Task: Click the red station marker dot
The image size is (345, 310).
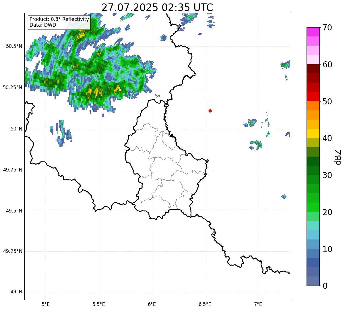Action: [x=210, y=111]
